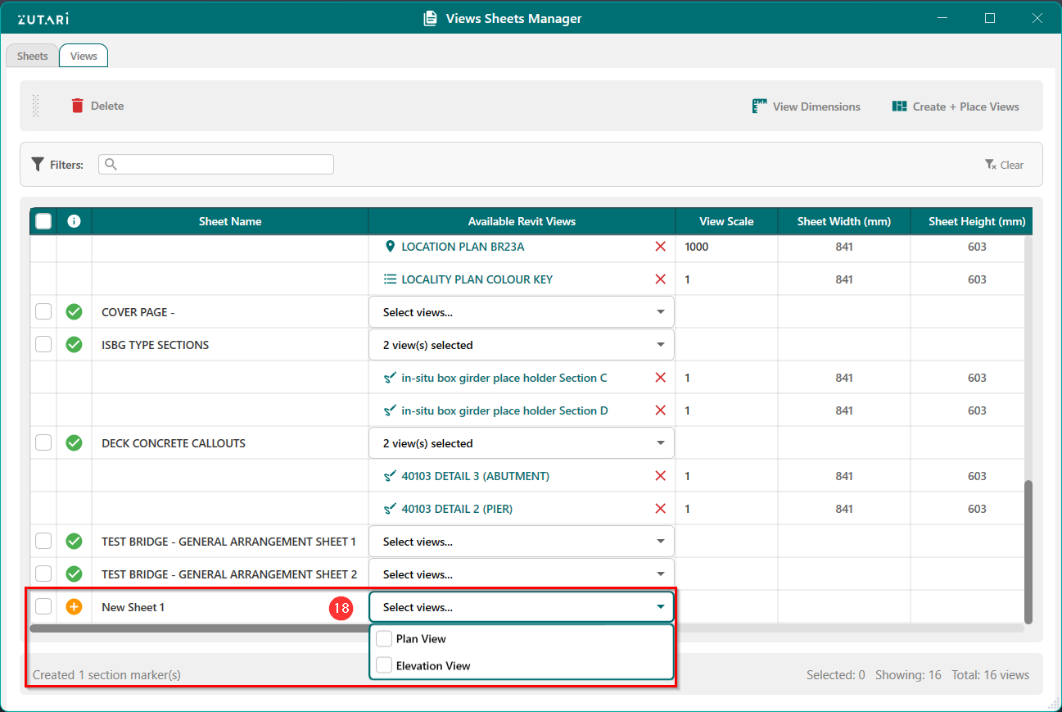Open dropdown for GENERAL ARRANGEMENT SHEET 2

coord(521,574)
